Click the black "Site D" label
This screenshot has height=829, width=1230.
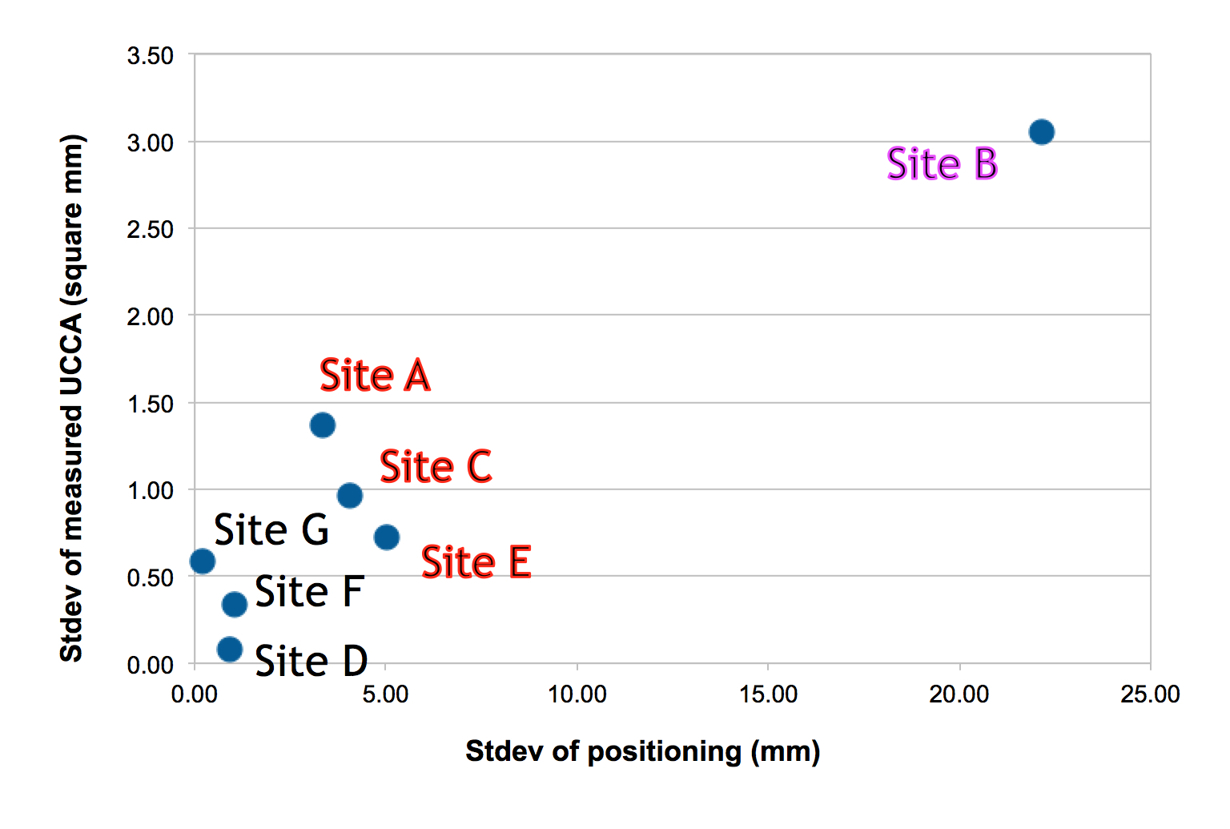coord(311,662)
